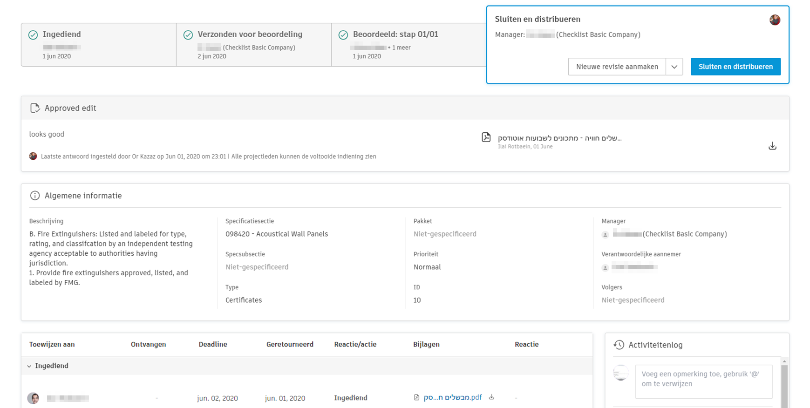This screenshot has width=810, height=408.
Task: Click the Toewijzen aan column header
Action: click(52, 344)
